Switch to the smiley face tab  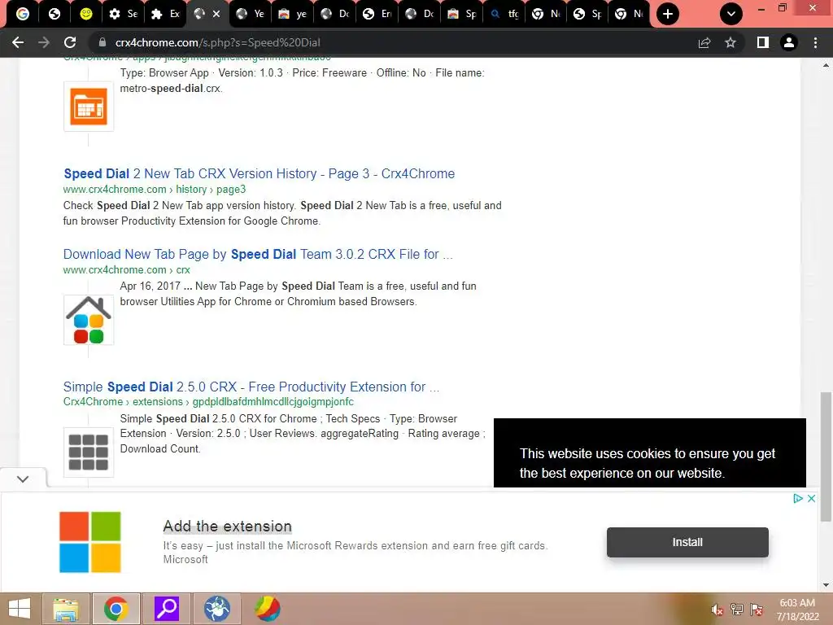[85, 14]
